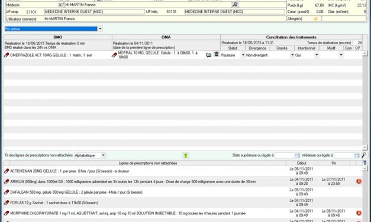Click the Com column header
The height and width of the screenshot is (222, 371).
coord(349,48)
